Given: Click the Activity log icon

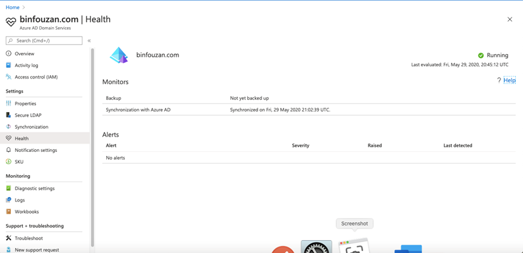Looking at the screenshot, I should (x=8, y=65).
